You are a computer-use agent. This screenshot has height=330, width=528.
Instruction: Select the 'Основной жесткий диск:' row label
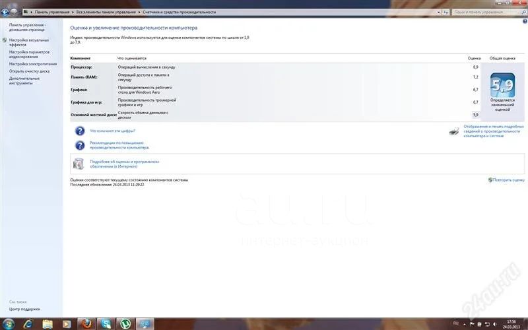pyautogui.click(x=94, y=115)
